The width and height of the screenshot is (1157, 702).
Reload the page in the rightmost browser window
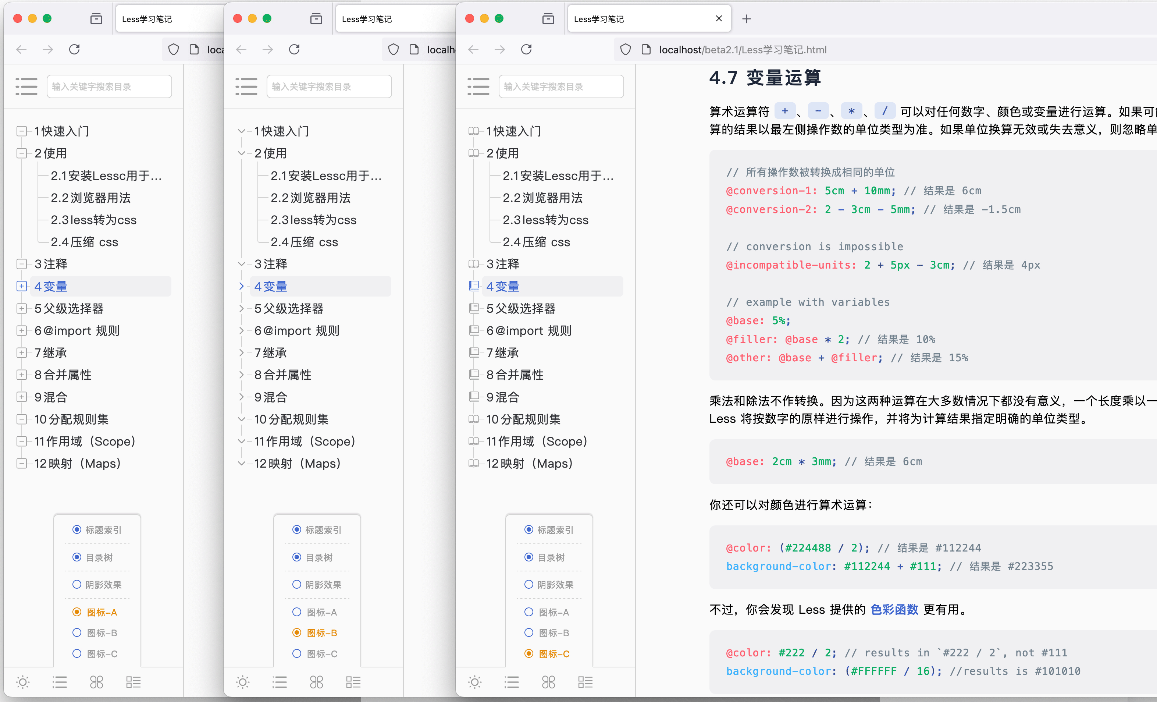click(x=526, y=49)
